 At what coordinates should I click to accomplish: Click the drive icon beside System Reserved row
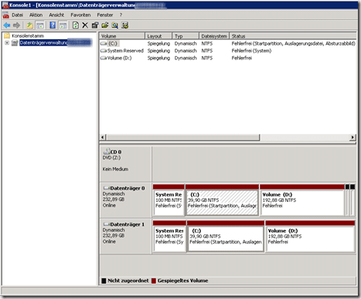tap(104, 51)
